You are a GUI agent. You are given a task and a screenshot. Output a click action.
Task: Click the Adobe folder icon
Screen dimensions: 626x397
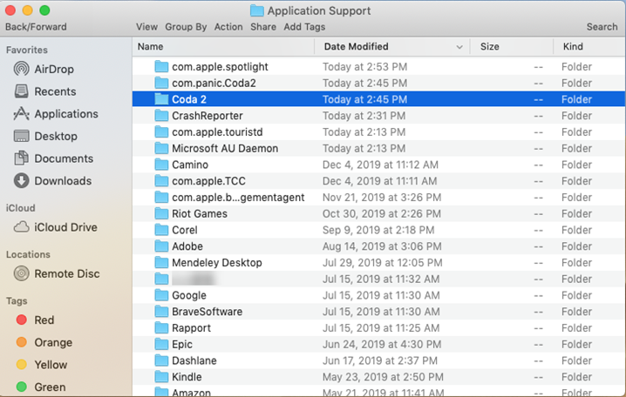tap(161, 246)
